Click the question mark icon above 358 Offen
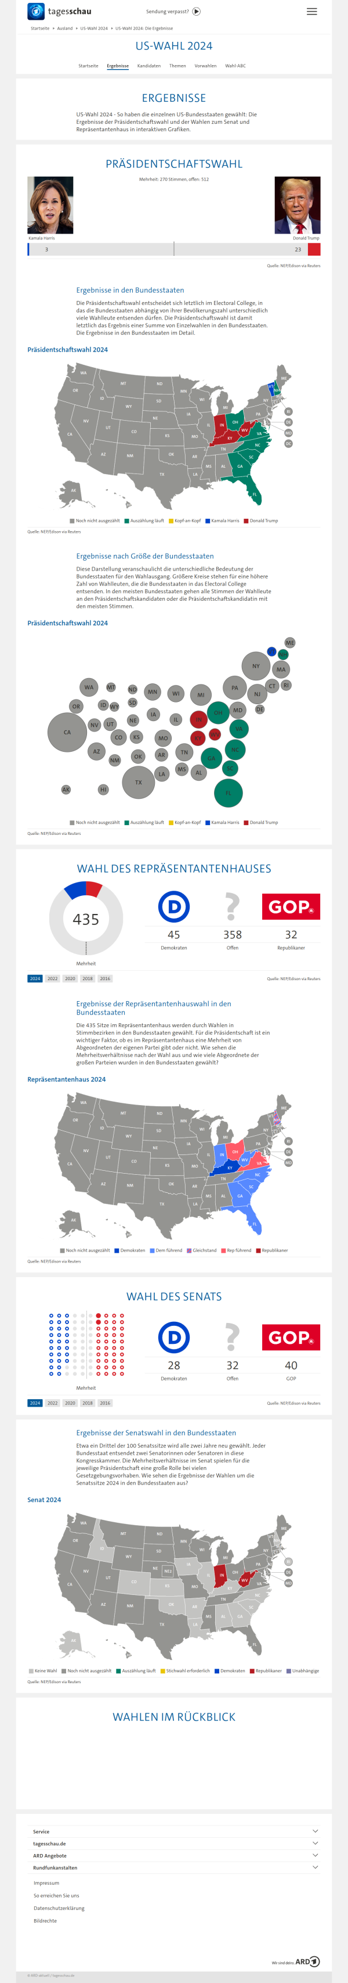 (x=232, y=907)
